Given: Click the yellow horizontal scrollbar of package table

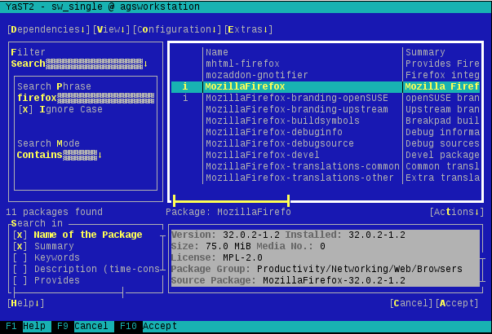Looking at the screenshot, I should tap(231, 201).
